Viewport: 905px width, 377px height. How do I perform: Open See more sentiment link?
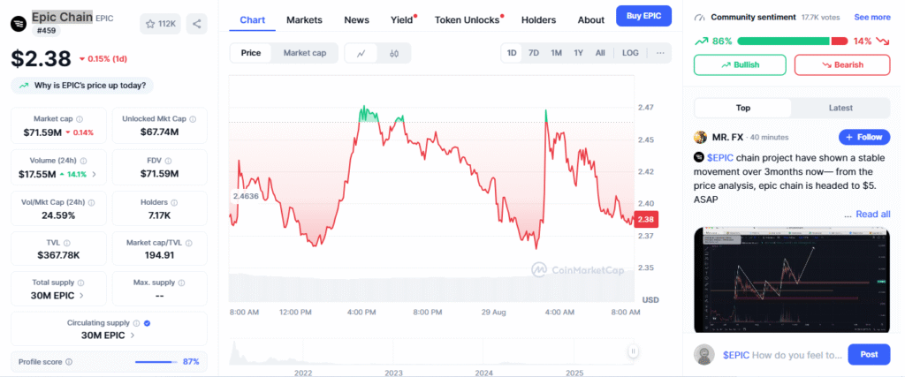tap(872, 18)
